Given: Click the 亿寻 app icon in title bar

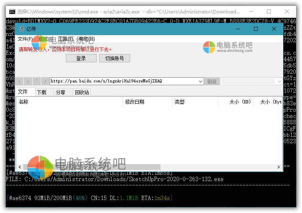Looking at the screenshot, I should [22, 29].
